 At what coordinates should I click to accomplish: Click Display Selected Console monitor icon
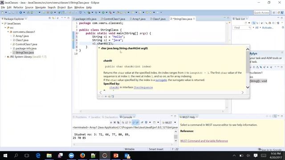point(146,123)
